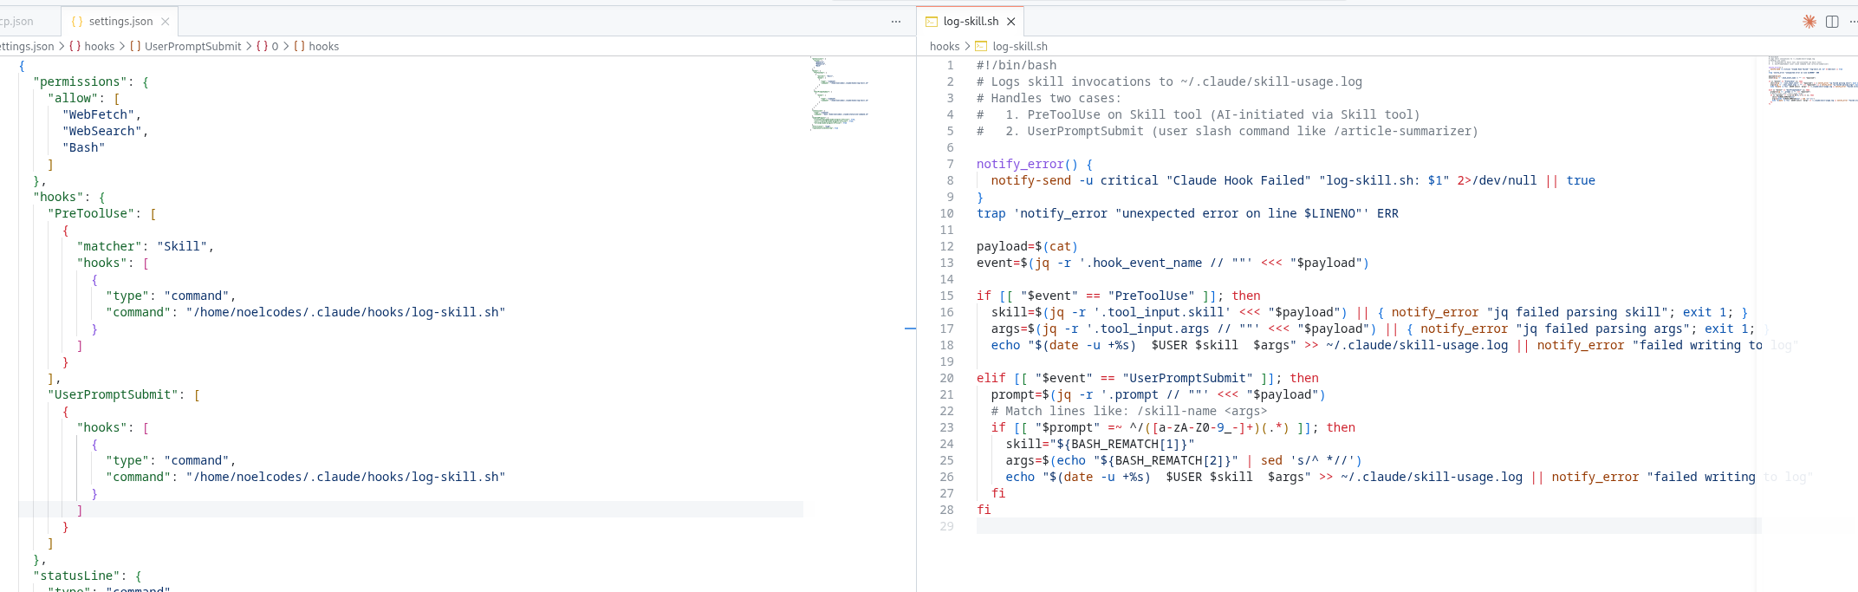
Task: Click the 'elif [[ "$event" == "UserPromptSubmit" ]]' line
Action: tap(1148, 378)
